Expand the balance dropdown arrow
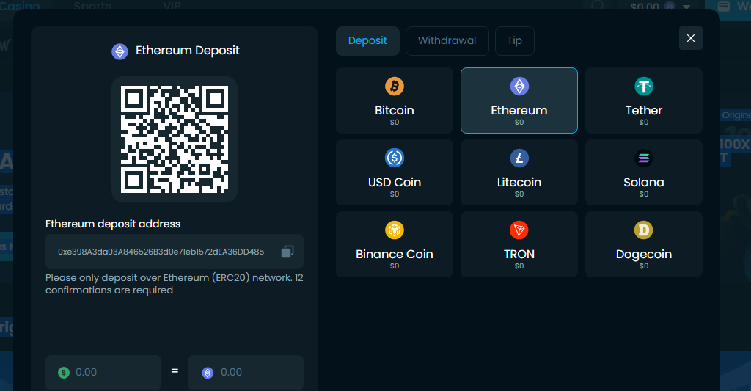751x391 pixels. pos(686,7)
